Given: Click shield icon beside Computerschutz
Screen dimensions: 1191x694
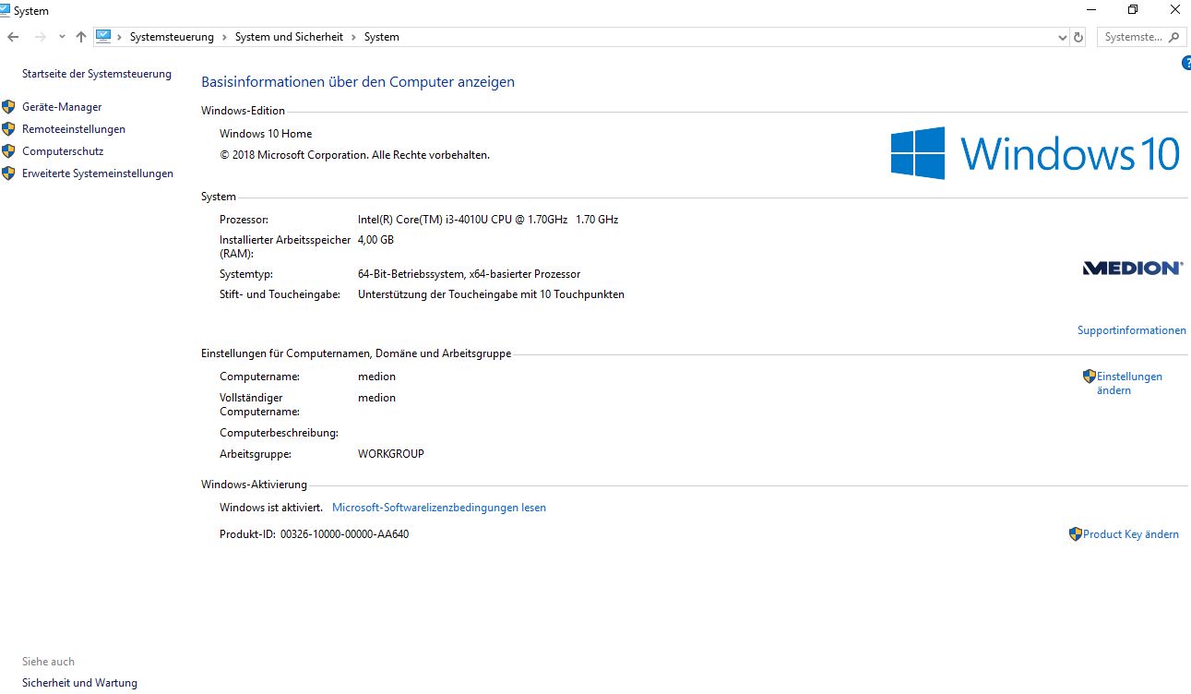Looking at the screenshot, I should click(8, 151).
